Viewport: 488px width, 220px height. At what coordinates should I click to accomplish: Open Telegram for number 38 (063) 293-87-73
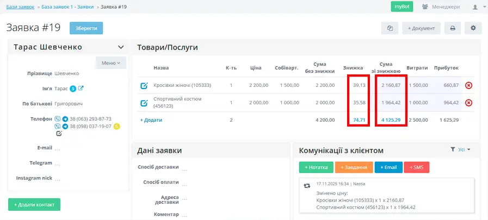coord(65,119)
